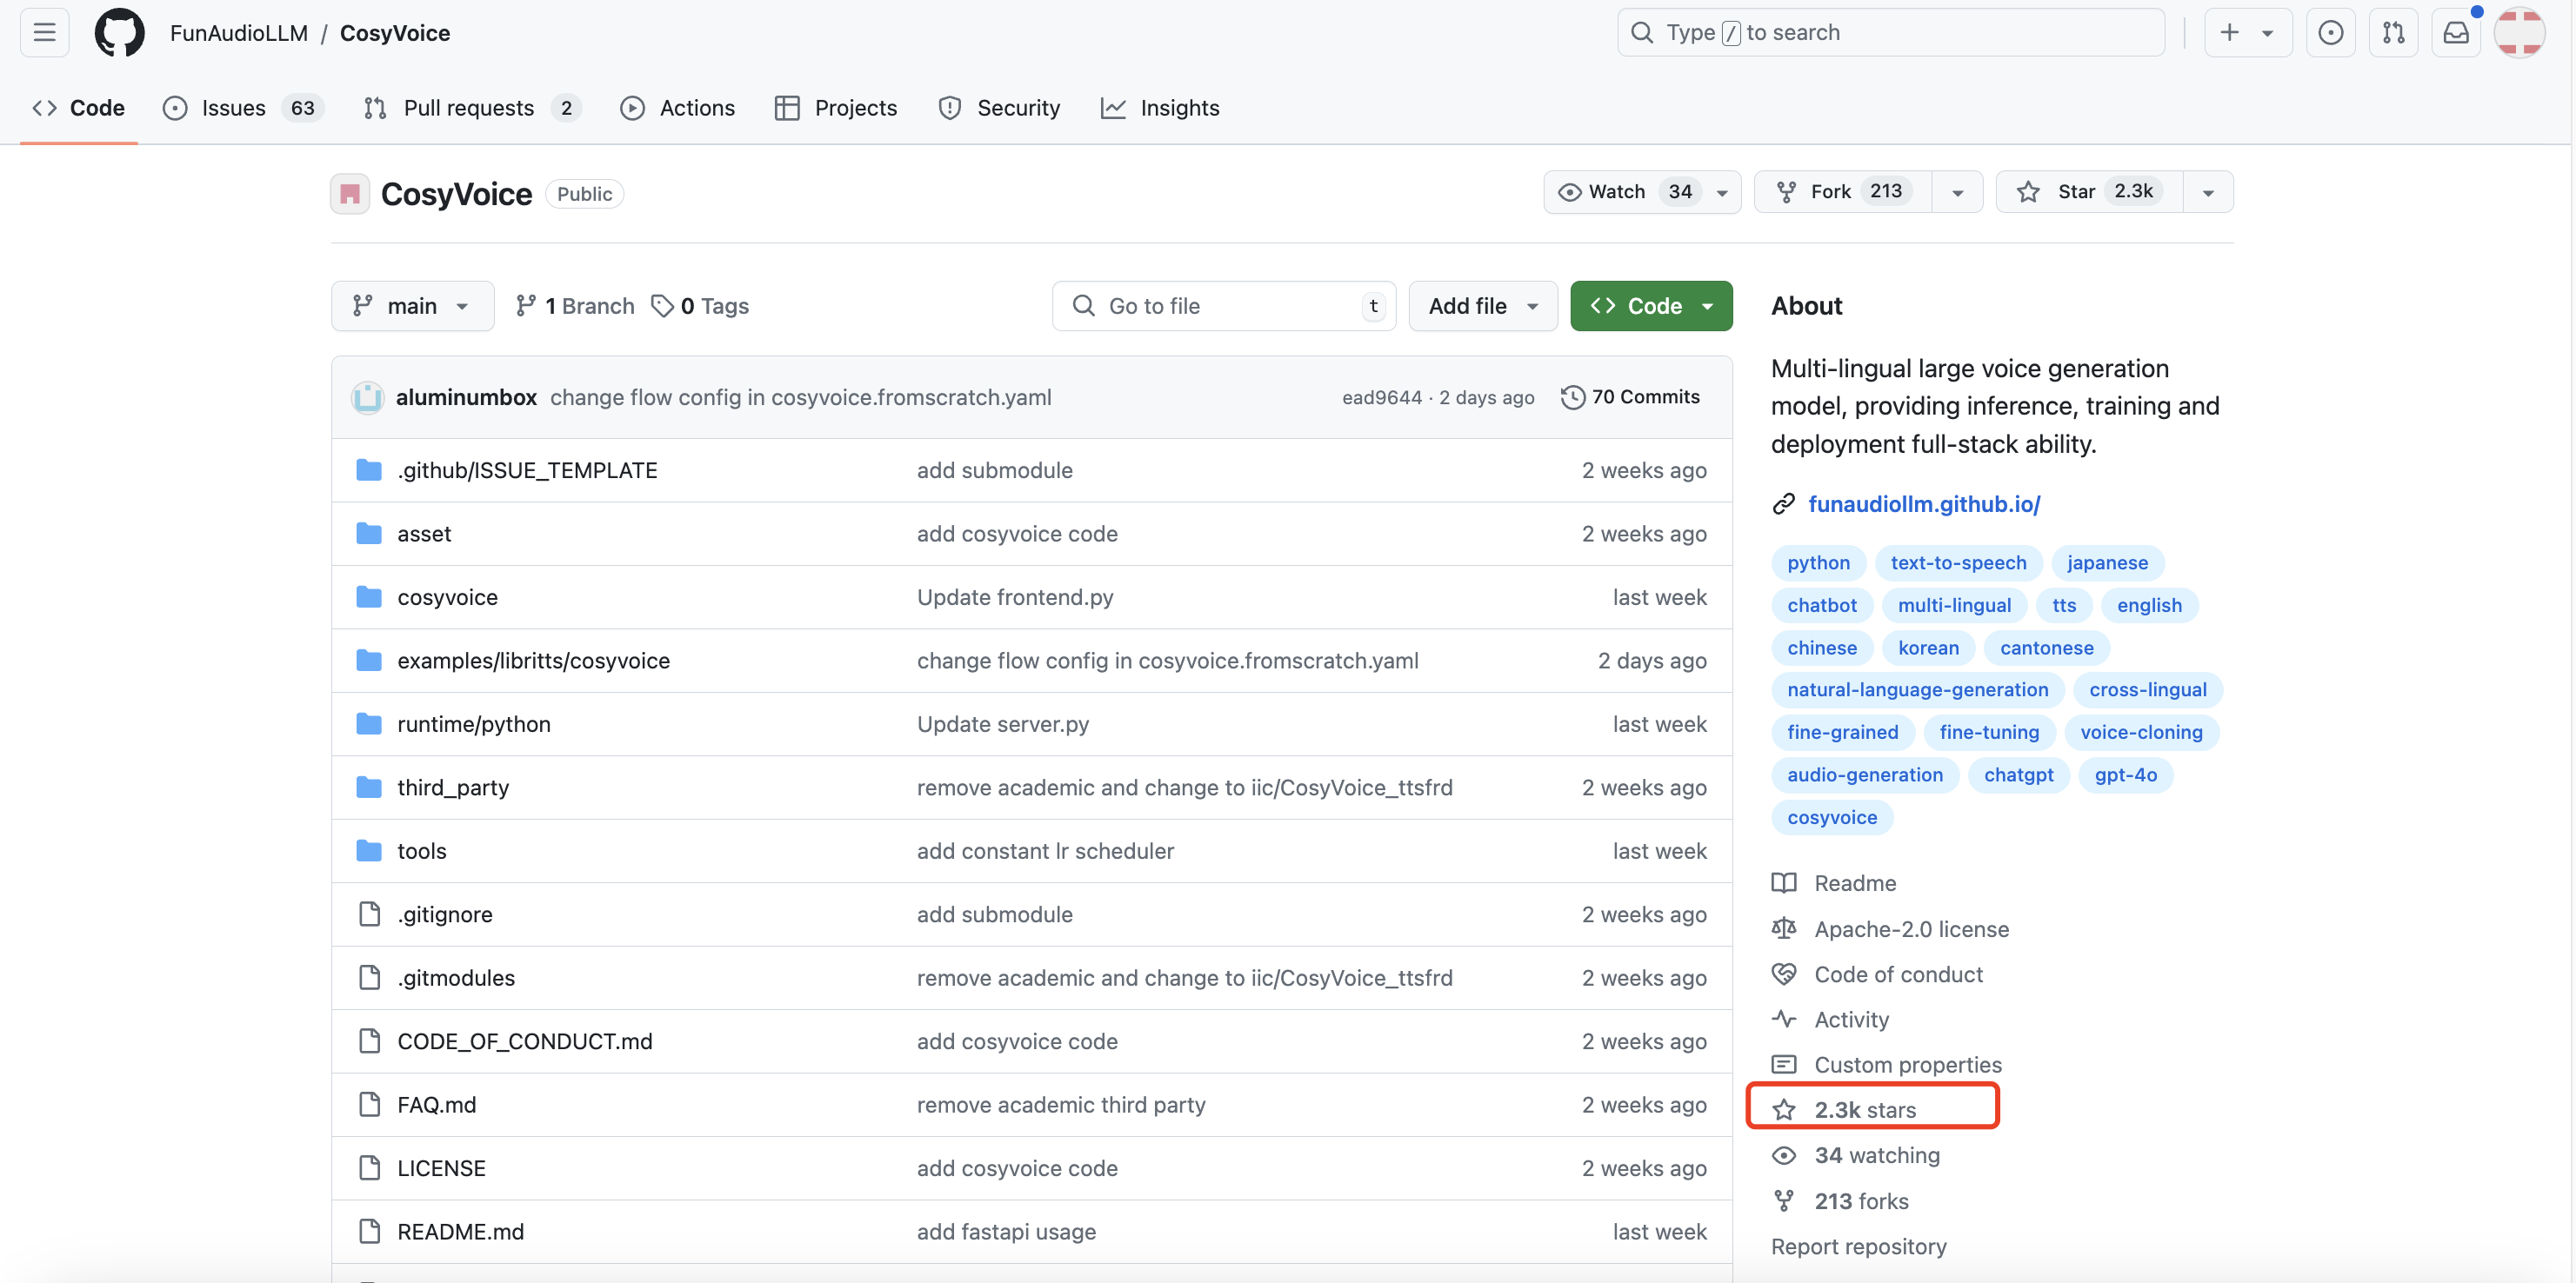Click the text-to-speech topic tag
This screenshot has width=2576, height=1283.
(x=1958, y=562)
